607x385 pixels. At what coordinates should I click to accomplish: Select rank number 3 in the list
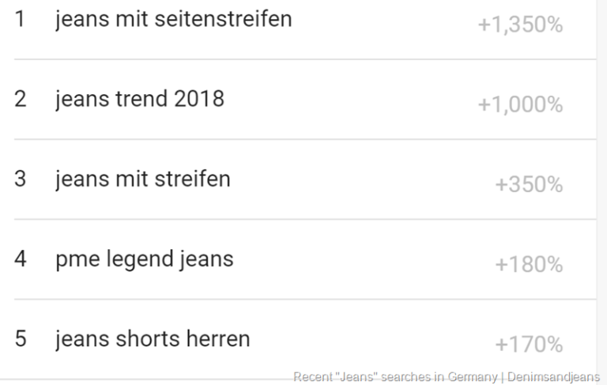click(x=20, y=179)
